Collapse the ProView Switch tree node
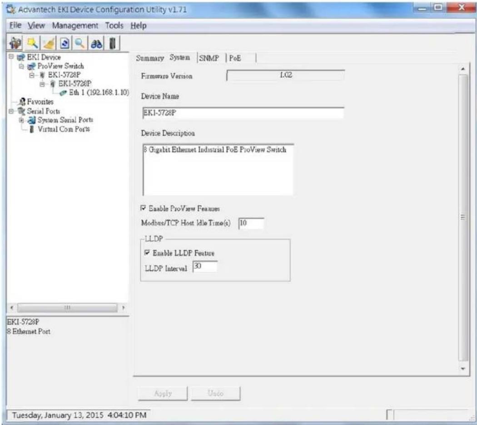This screenshot has width=477, height=425. click(x=21, y=66)
